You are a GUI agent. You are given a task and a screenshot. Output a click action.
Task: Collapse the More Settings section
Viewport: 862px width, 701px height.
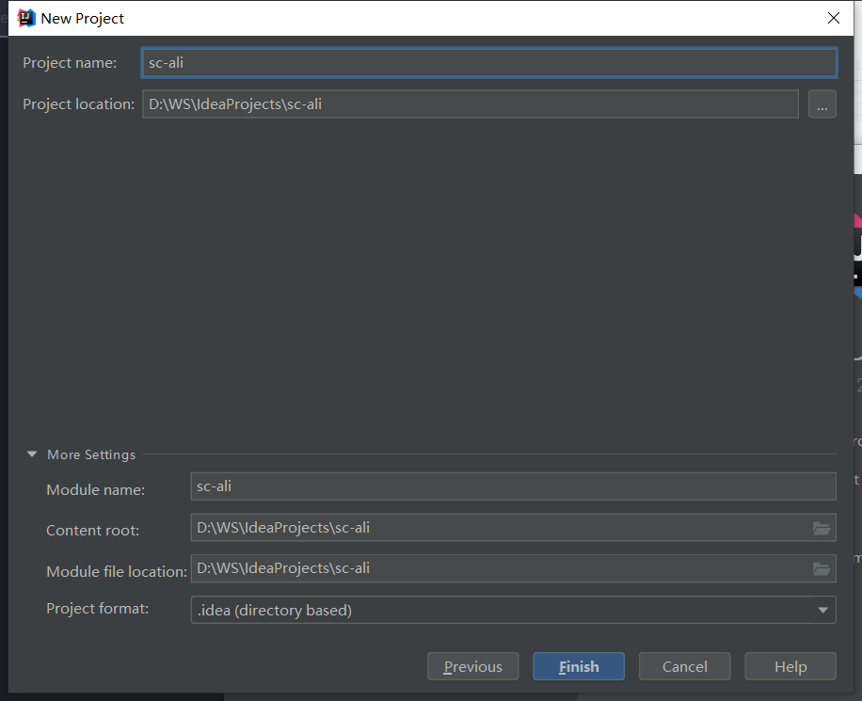pyautogui.click(x=32, y=454)
